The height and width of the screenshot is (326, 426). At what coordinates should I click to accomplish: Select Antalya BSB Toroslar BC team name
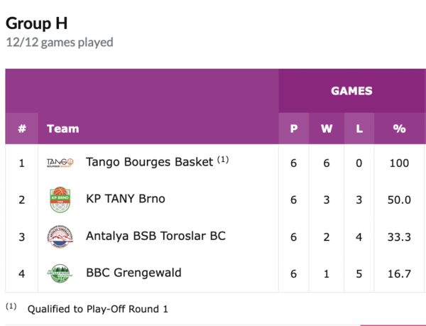pos(155,236)
